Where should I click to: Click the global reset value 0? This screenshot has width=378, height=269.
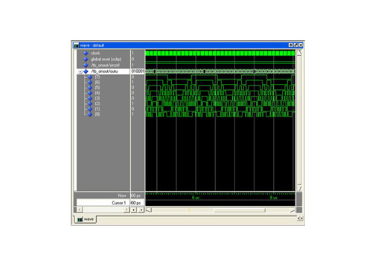(x=132, y=59)
